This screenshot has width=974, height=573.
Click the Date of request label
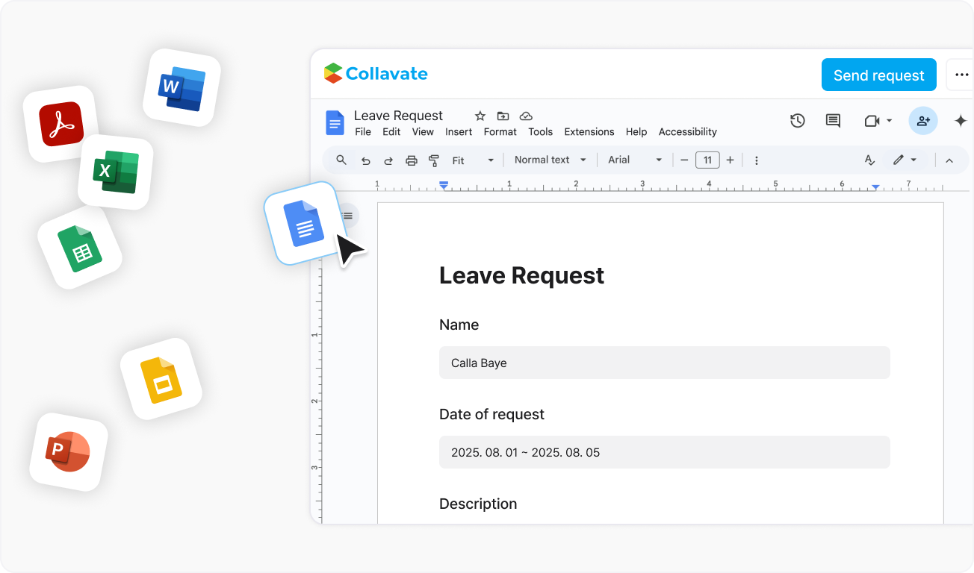491,414
